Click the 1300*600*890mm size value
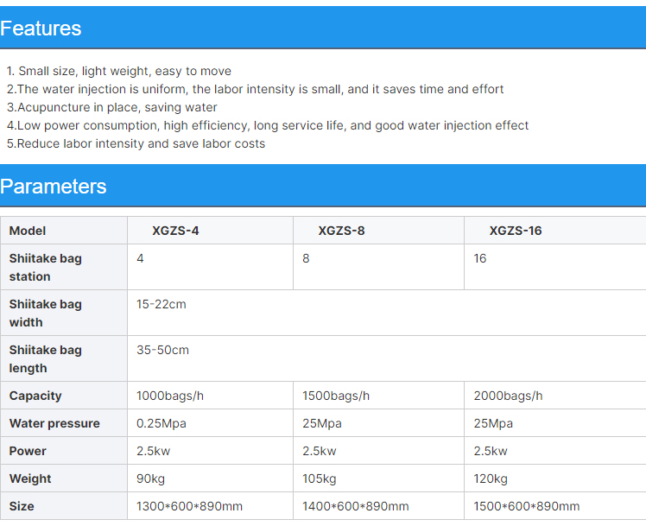646x526 pixels. coord(189,506)
